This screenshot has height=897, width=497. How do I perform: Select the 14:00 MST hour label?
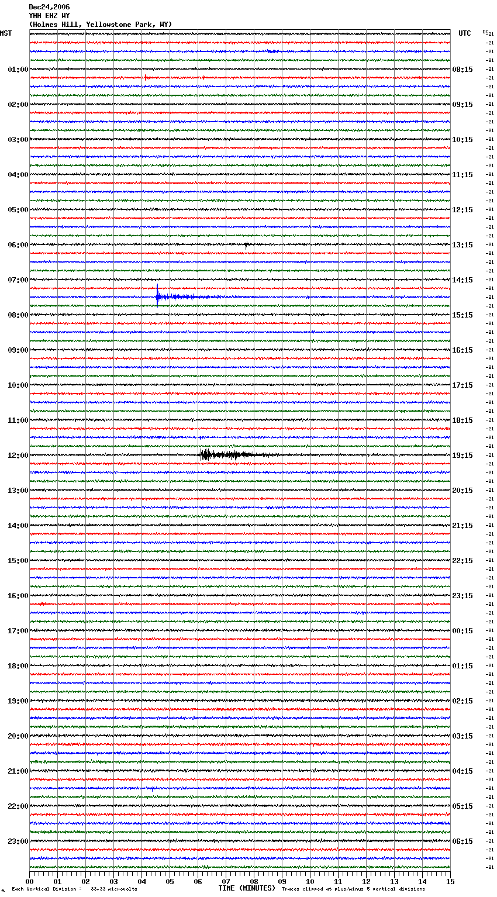18,526
